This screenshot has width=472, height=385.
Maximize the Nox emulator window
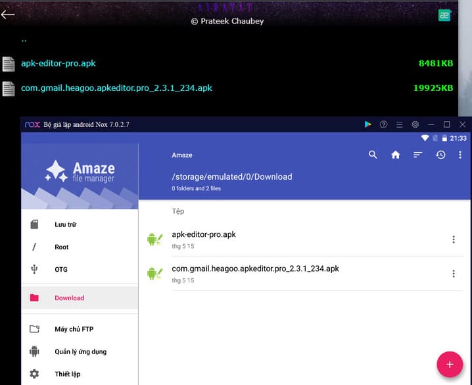point(447,124)
